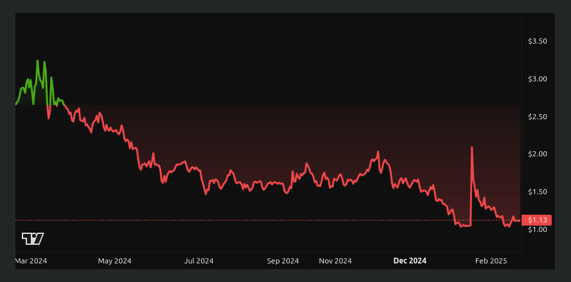Select the Feb 2025 date label
This screenshot has width=571, height=282.
[x=491, y=261]
